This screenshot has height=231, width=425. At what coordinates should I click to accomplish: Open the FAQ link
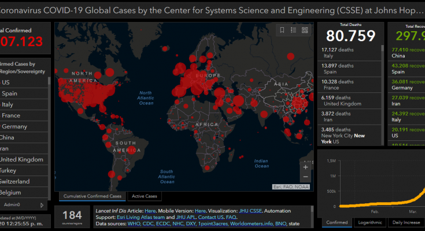[231, 217]
